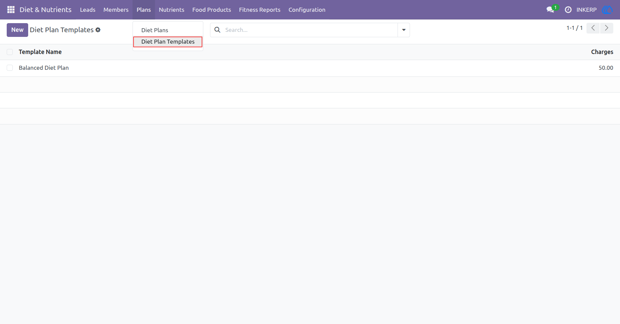
Task: Open the Food Products menu
Action: (x=211, y=10)
